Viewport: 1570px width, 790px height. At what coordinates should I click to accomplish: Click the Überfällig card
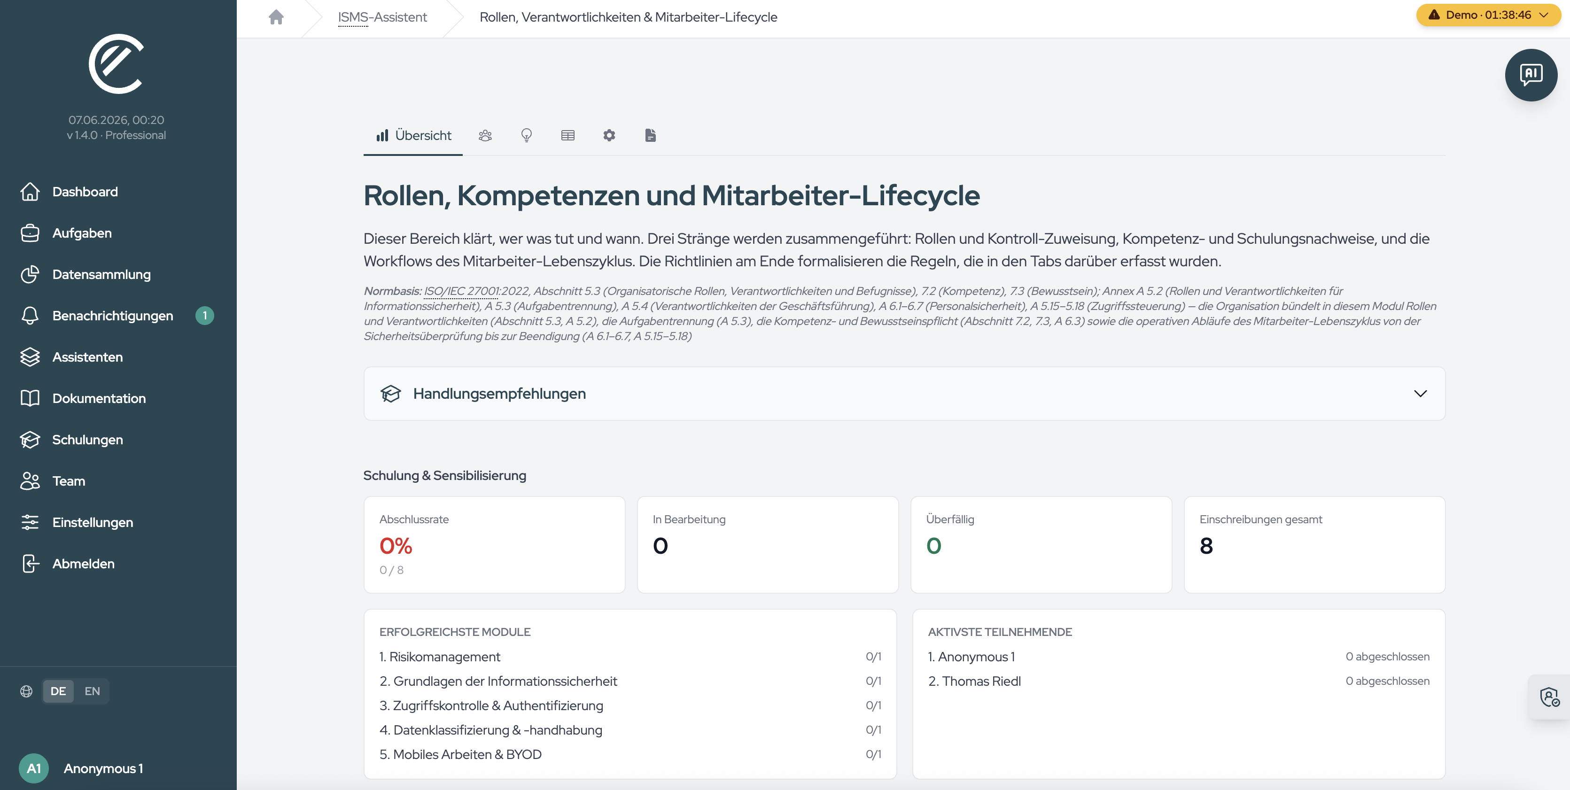pyautogui.click(x=1041, y=544)
